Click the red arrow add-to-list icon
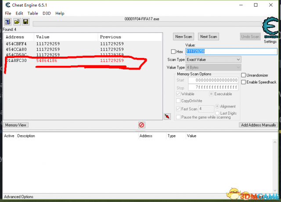The height and width of the screenshot is (202, 281). pos(167,116)
